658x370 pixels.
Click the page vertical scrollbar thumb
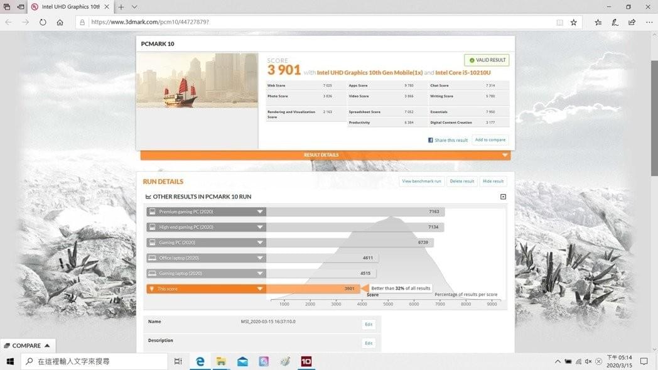(x=654, y=119)
